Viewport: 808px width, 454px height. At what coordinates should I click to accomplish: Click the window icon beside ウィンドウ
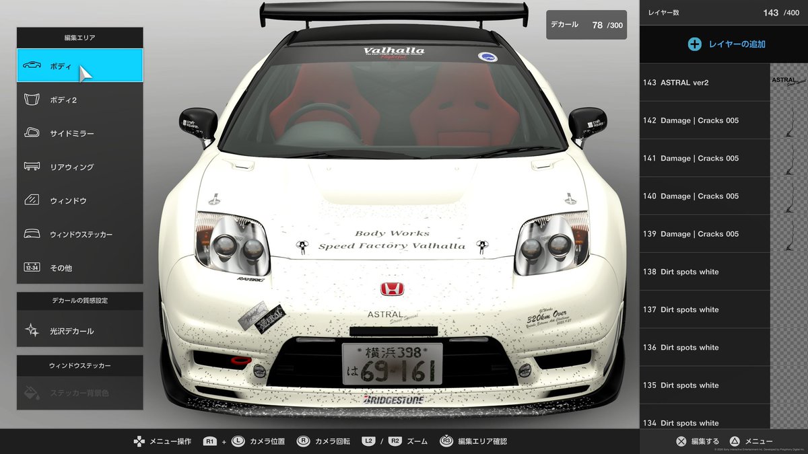(x=32, y=200)
